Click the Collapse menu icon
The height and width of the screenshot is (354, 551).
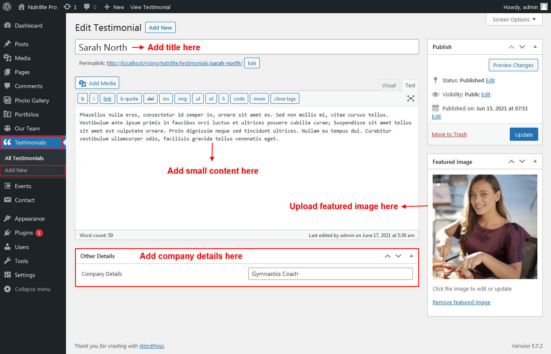tap(7, 289)
